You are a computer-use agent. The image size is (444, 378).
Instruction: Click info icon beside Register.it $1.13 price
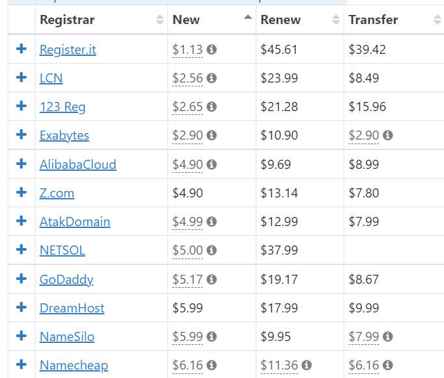tap(212, 49)
